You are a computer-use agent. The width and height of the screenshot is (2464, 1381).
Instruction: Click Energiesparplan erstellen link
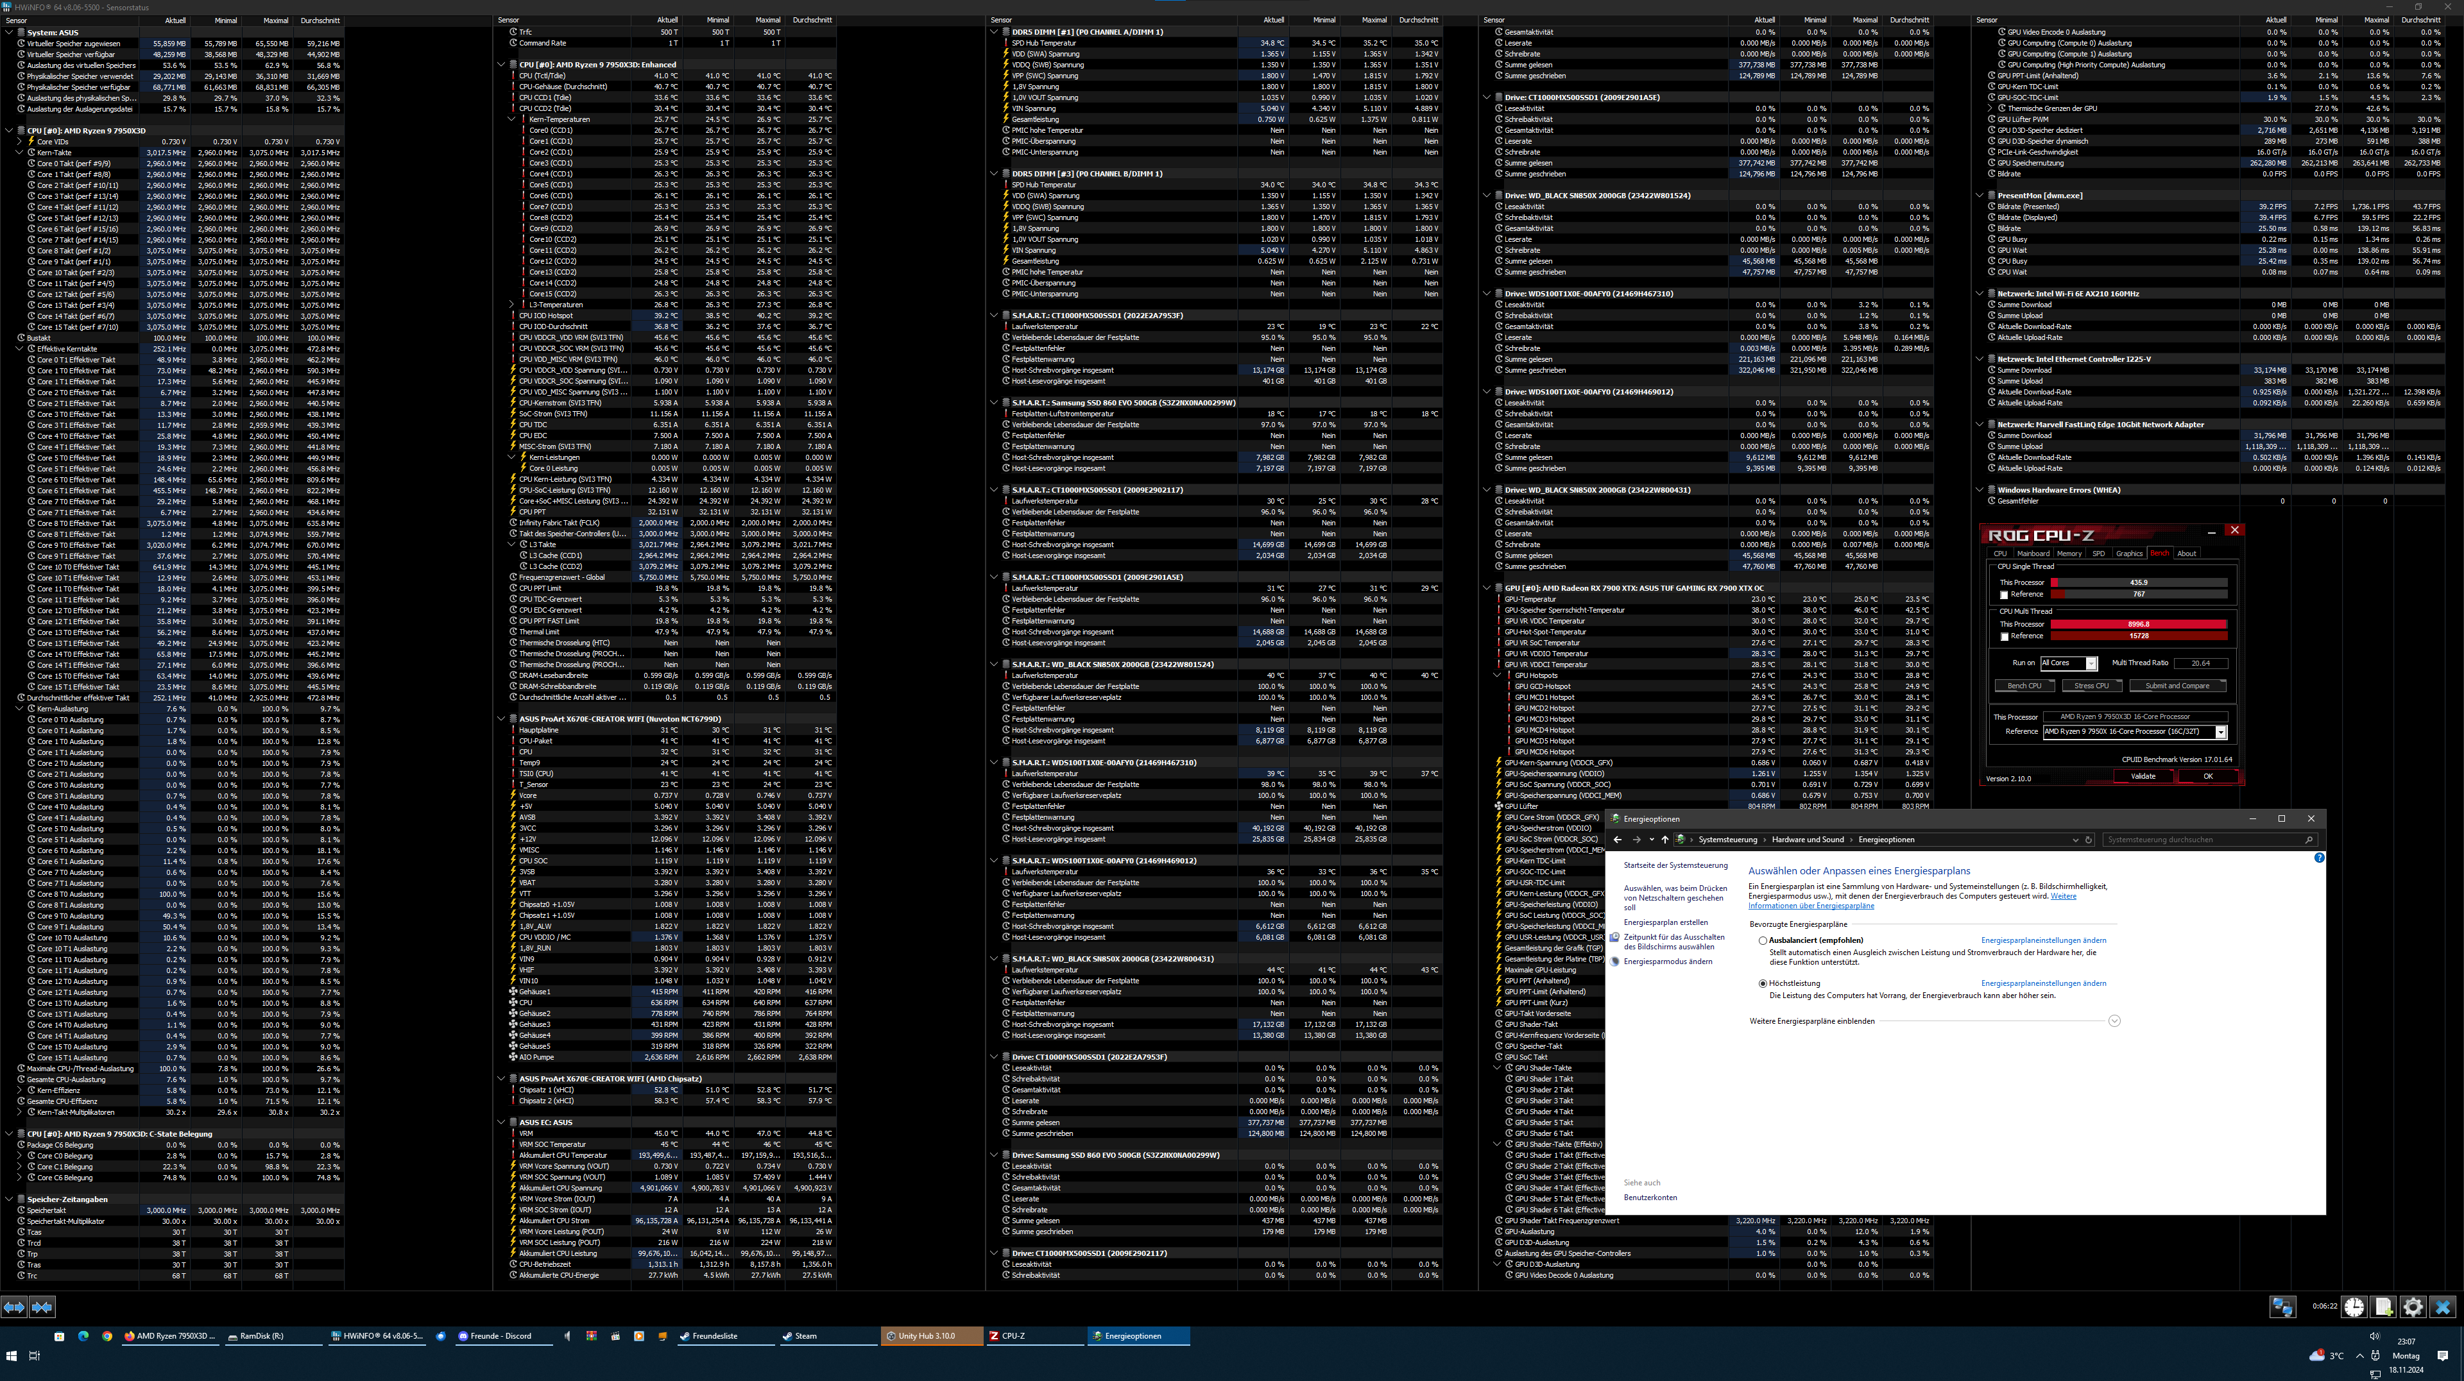tap(1665, 923)
